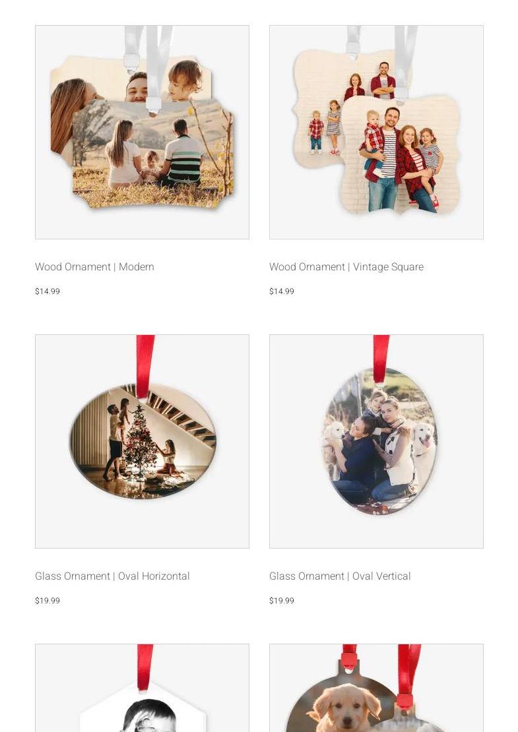Click the $19.99 price under Oval Horizontal
The image size is (518, 732).
point(48,601)
